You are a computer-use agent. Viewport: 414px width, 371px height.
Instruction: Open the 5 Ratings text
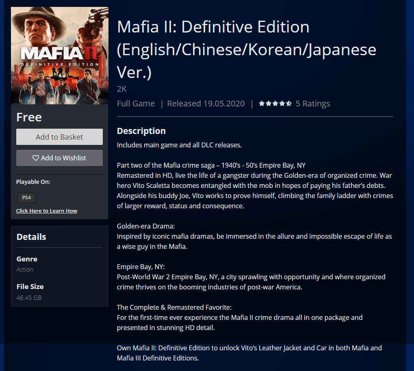tap(312, 104)
